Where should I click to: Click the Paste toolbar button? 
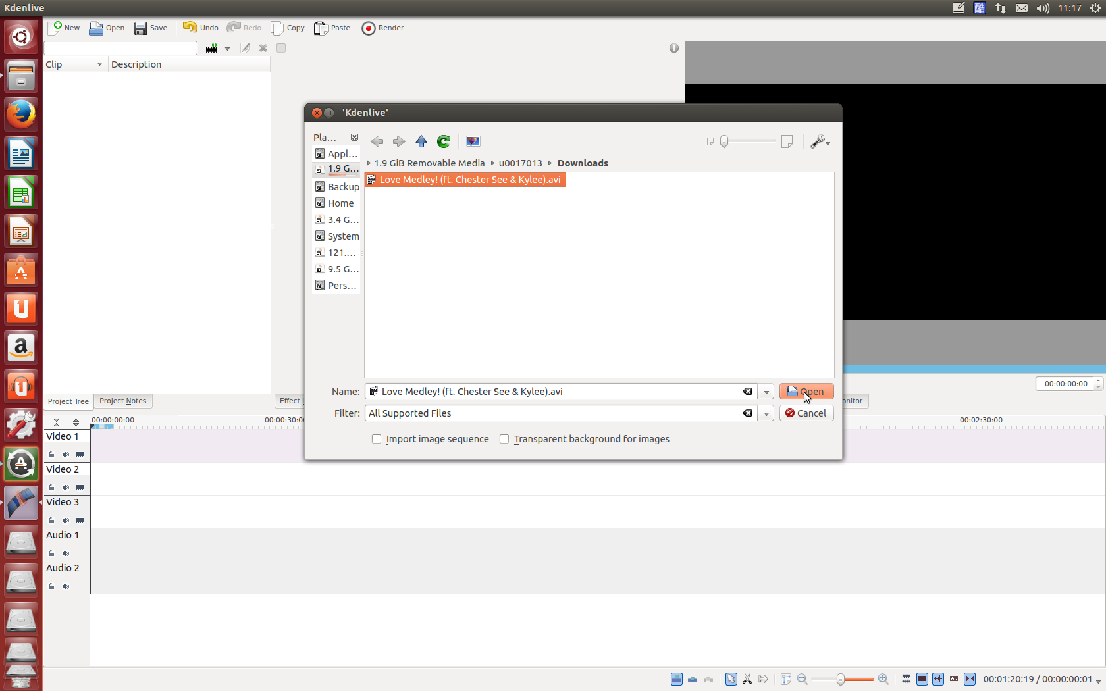pos(332,28)
